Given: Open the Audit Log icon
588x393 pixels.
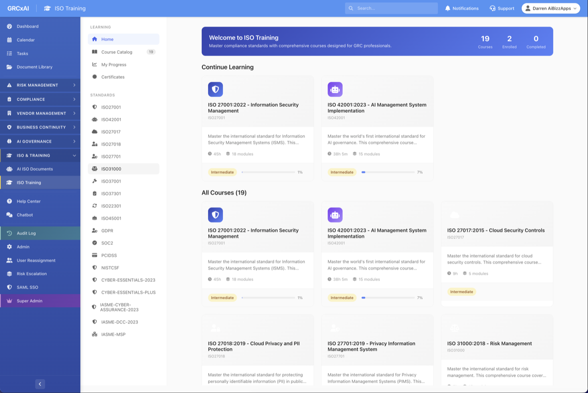Looking at the screenshot, I should (10, 232).
